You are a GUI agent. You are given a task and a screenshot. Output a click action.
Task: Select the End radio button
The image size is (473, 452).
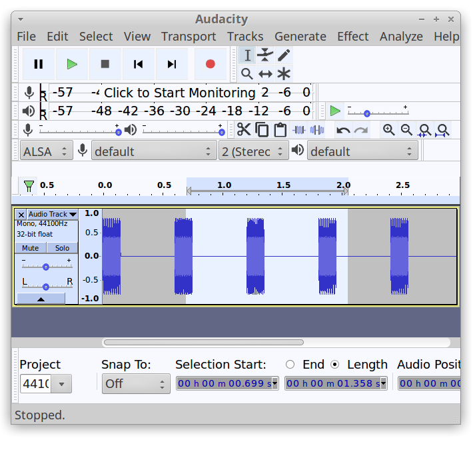[290, 365]
